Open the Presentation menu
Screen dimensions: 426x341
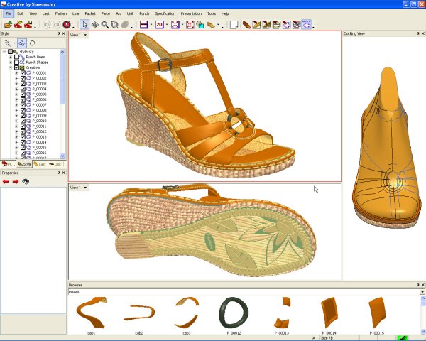(191, 13)
